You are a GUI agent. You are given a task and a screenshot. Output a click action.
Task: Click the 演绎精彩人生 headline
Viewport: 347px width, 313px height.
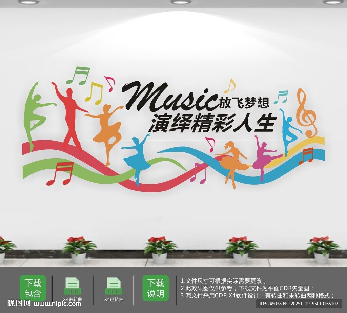(212, 123)
